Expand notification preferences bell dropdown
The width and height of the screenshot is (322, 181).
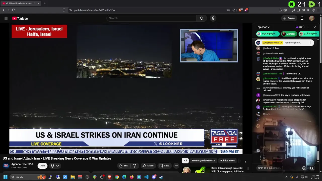[55, 166]
